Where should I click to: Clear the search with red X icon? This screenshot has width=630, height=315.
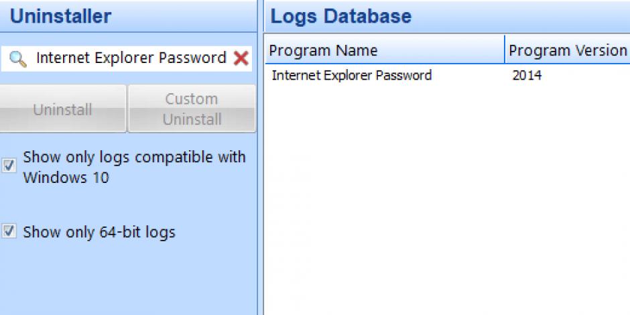[241, 59]
